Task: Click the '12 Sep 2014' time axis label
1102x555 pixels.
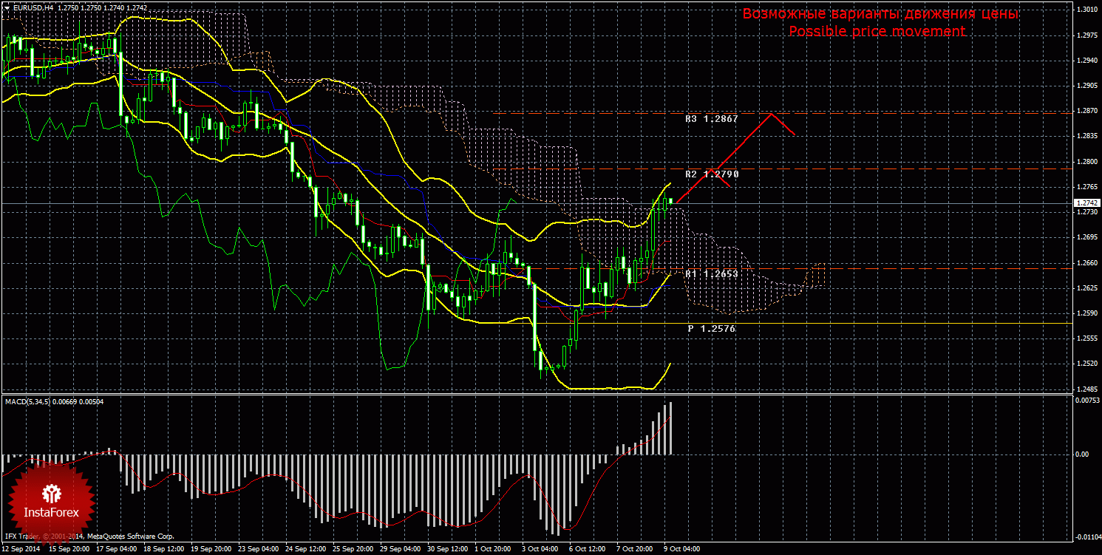Action: (x=21, y=549)
